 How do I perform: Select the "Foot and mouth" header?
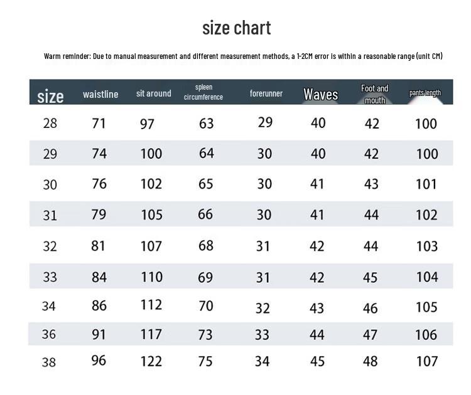tap(375, 94)
